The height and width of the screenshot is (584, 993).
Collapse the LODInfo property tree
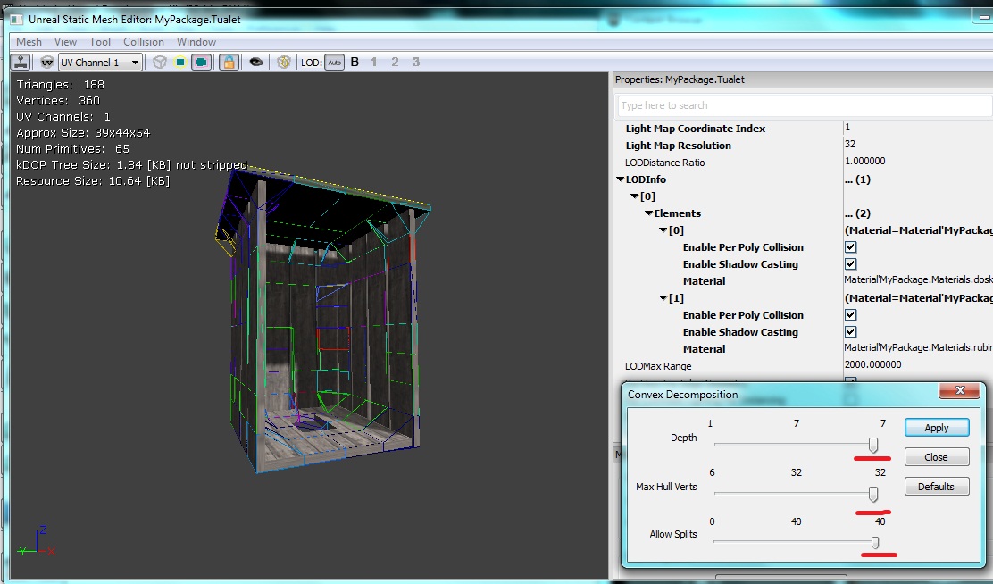click(x=620, y=179)
